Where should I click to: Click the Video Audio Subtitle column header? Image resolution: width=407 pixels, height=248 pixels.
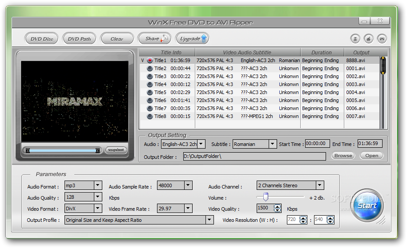tap(248, 52)
